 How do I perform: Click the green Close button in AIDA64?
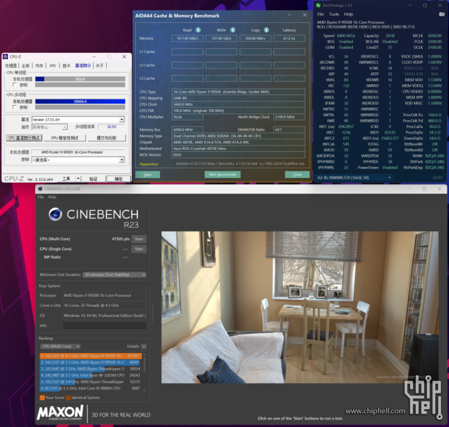[x=297, y=174]
